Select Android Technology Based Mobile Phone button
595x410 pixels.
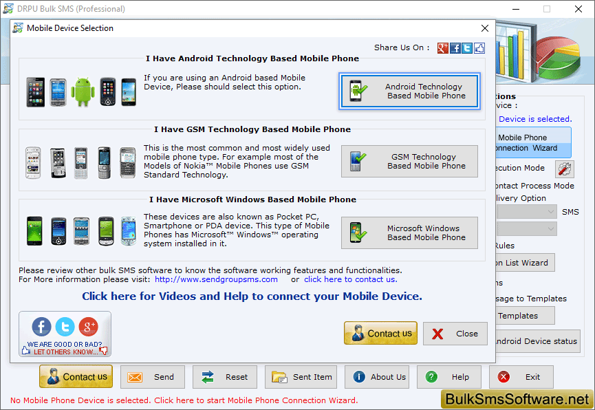point(409,91)
